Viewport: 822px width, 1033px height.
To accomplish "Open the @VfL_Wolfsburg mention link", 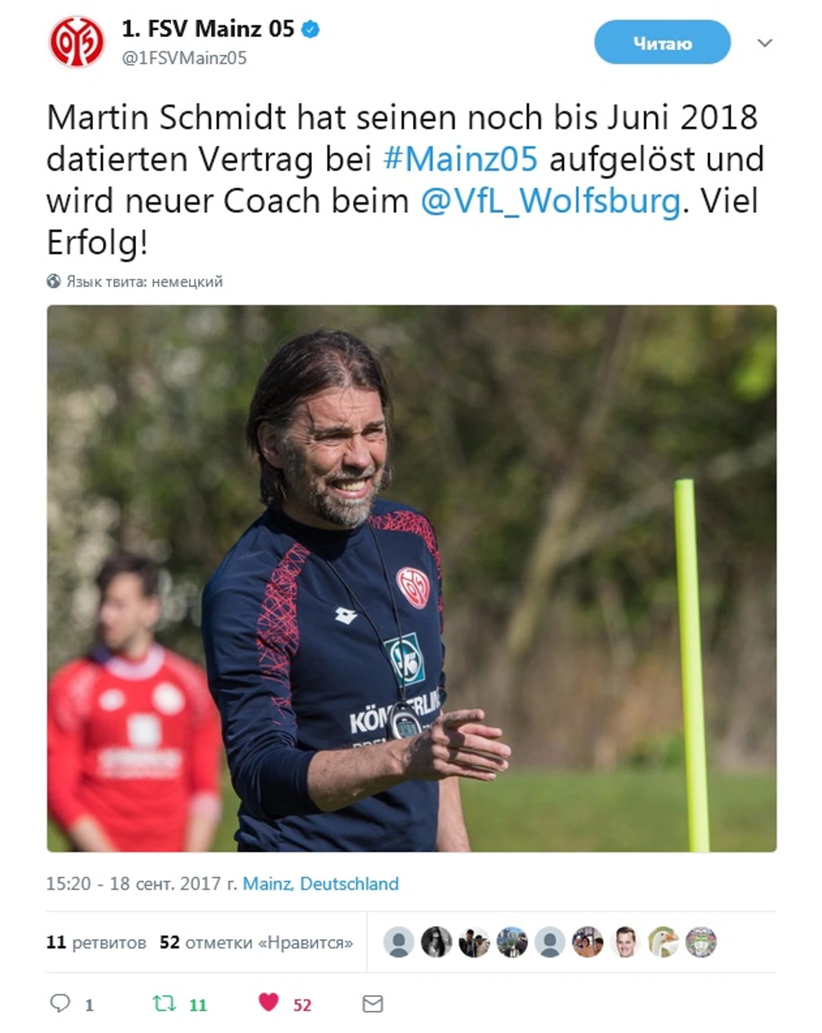I will coord(551,201).
